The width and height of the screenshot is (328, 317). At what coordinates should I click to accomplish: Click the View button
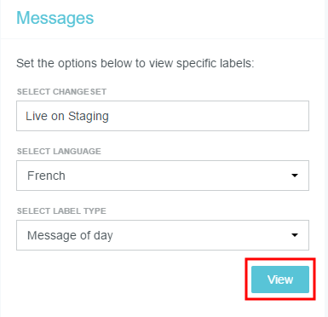click(280, 280)
